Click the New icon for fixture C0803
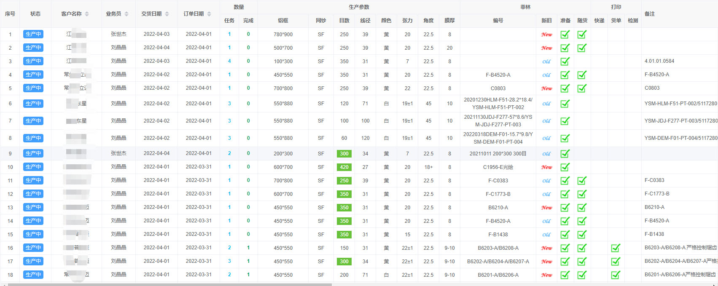 click(546, 88)
